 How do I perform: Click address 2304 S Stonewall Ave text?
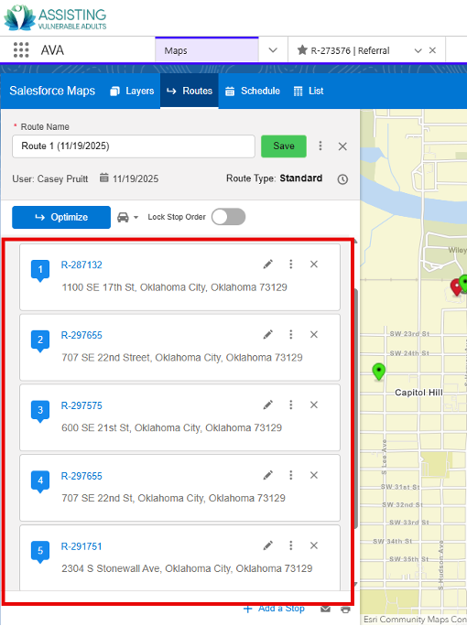point(187,568)
